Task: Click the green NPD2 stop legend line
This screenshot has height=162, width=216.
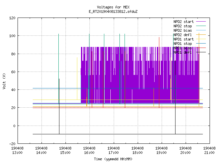Action: (x=201, y=26)
